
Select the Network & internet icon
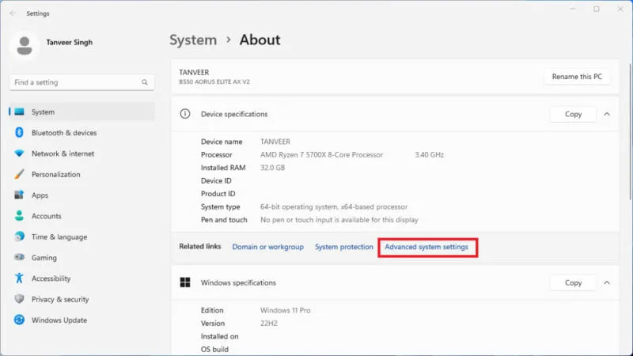pyautogui.click(x=19, y=153)
